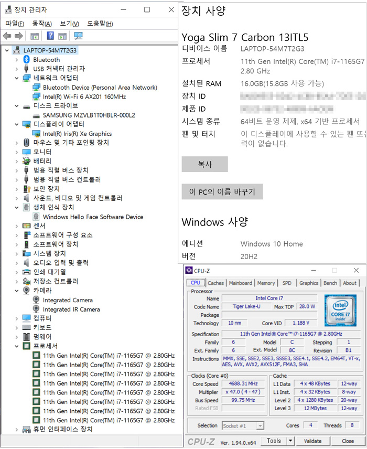Switch to the SPD tab in CPU-Z

(x=287, y=283)
